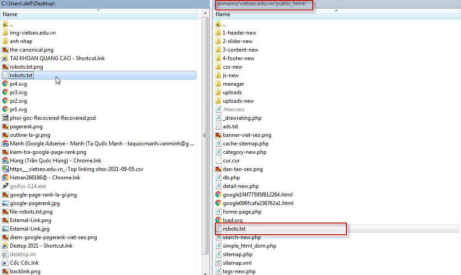
Task: Click the load.svg icon in remote panel
Action: [219, 220]
